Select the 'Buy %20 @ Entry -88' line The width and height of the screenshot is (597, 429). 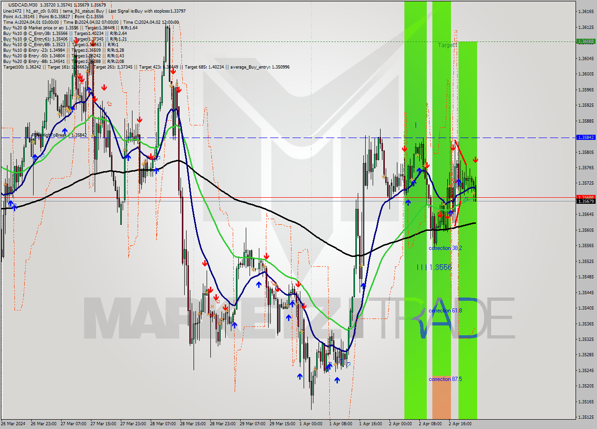click(63, 61)
